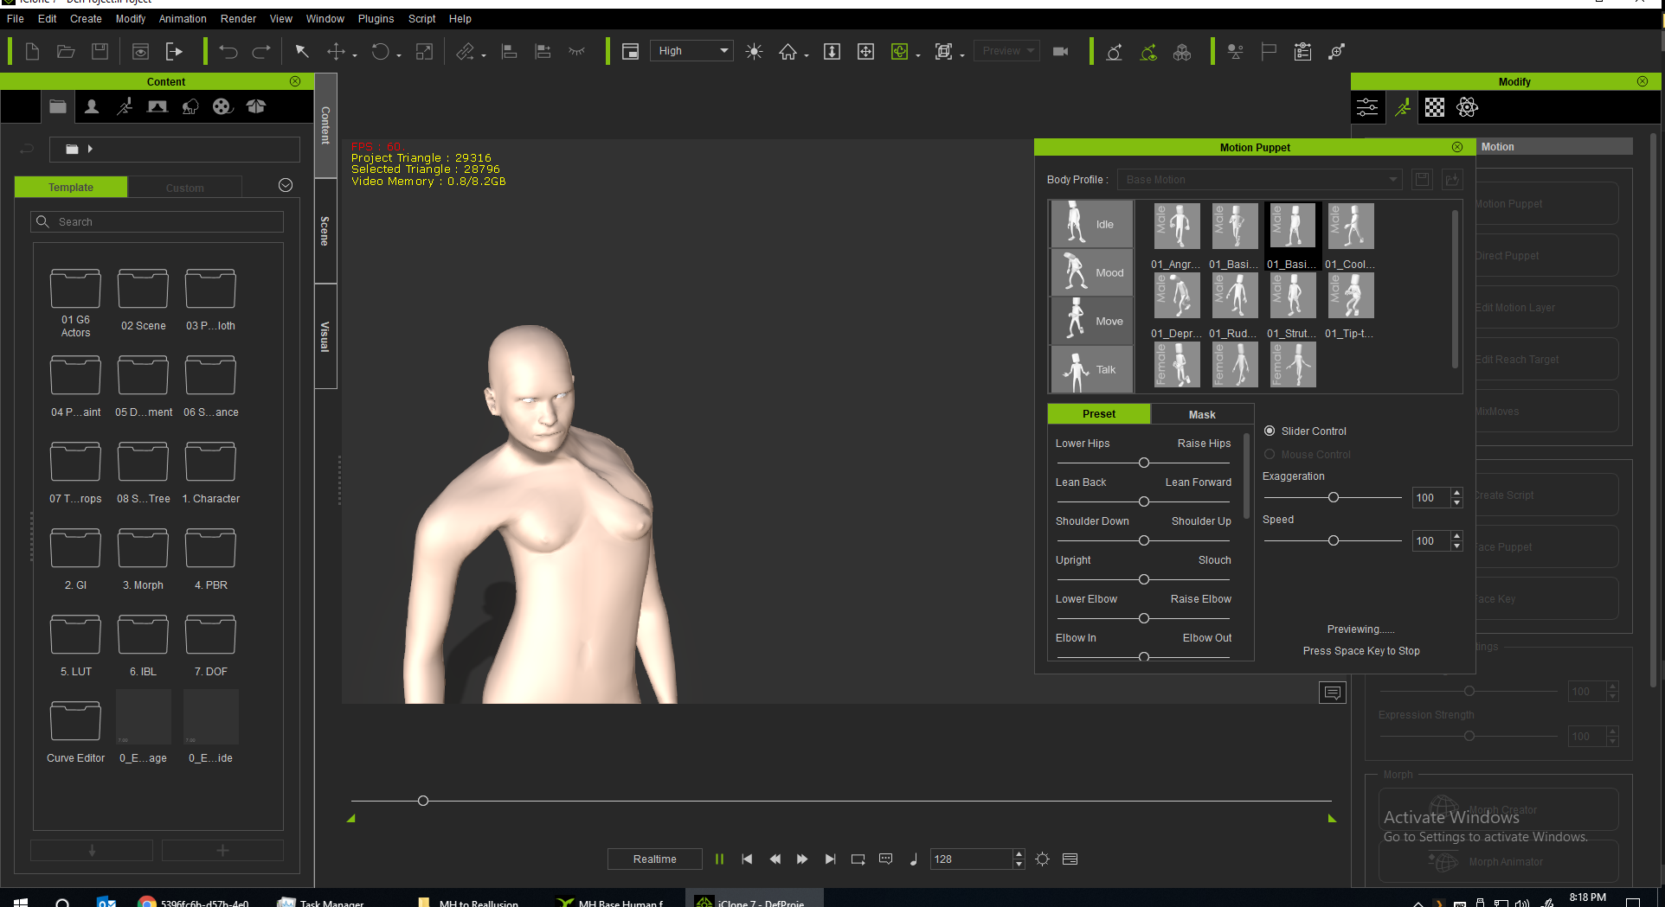Screen dimensions: 1665x907
Task: Select Slider Control radio button
Action: pos(1270,431)
